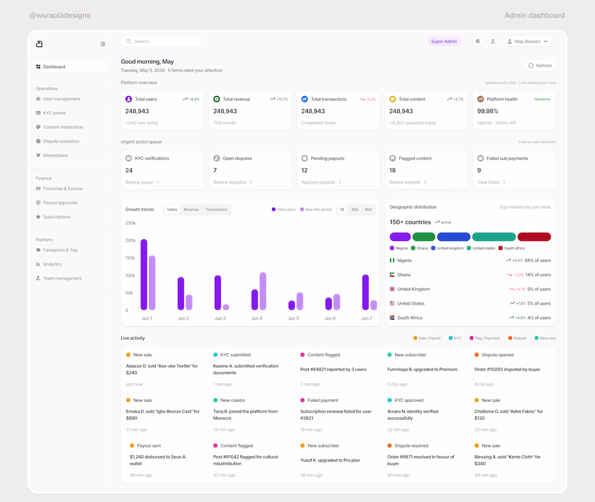Toggle New this period legend
The height and width of the screenshot is (502, 595).
(316, 210)
